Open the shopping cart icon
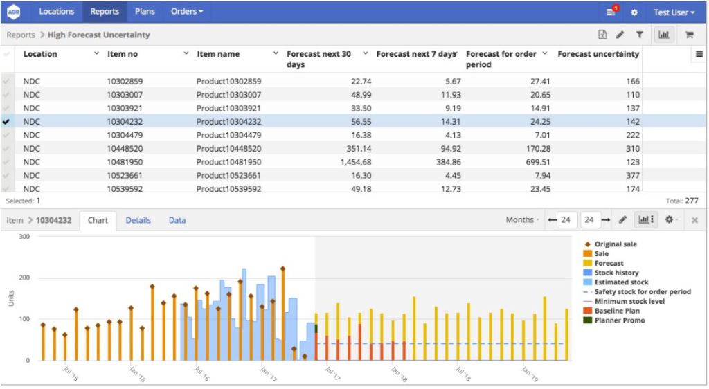The height and width of the screenshot is (389, 709). point(690,35)
